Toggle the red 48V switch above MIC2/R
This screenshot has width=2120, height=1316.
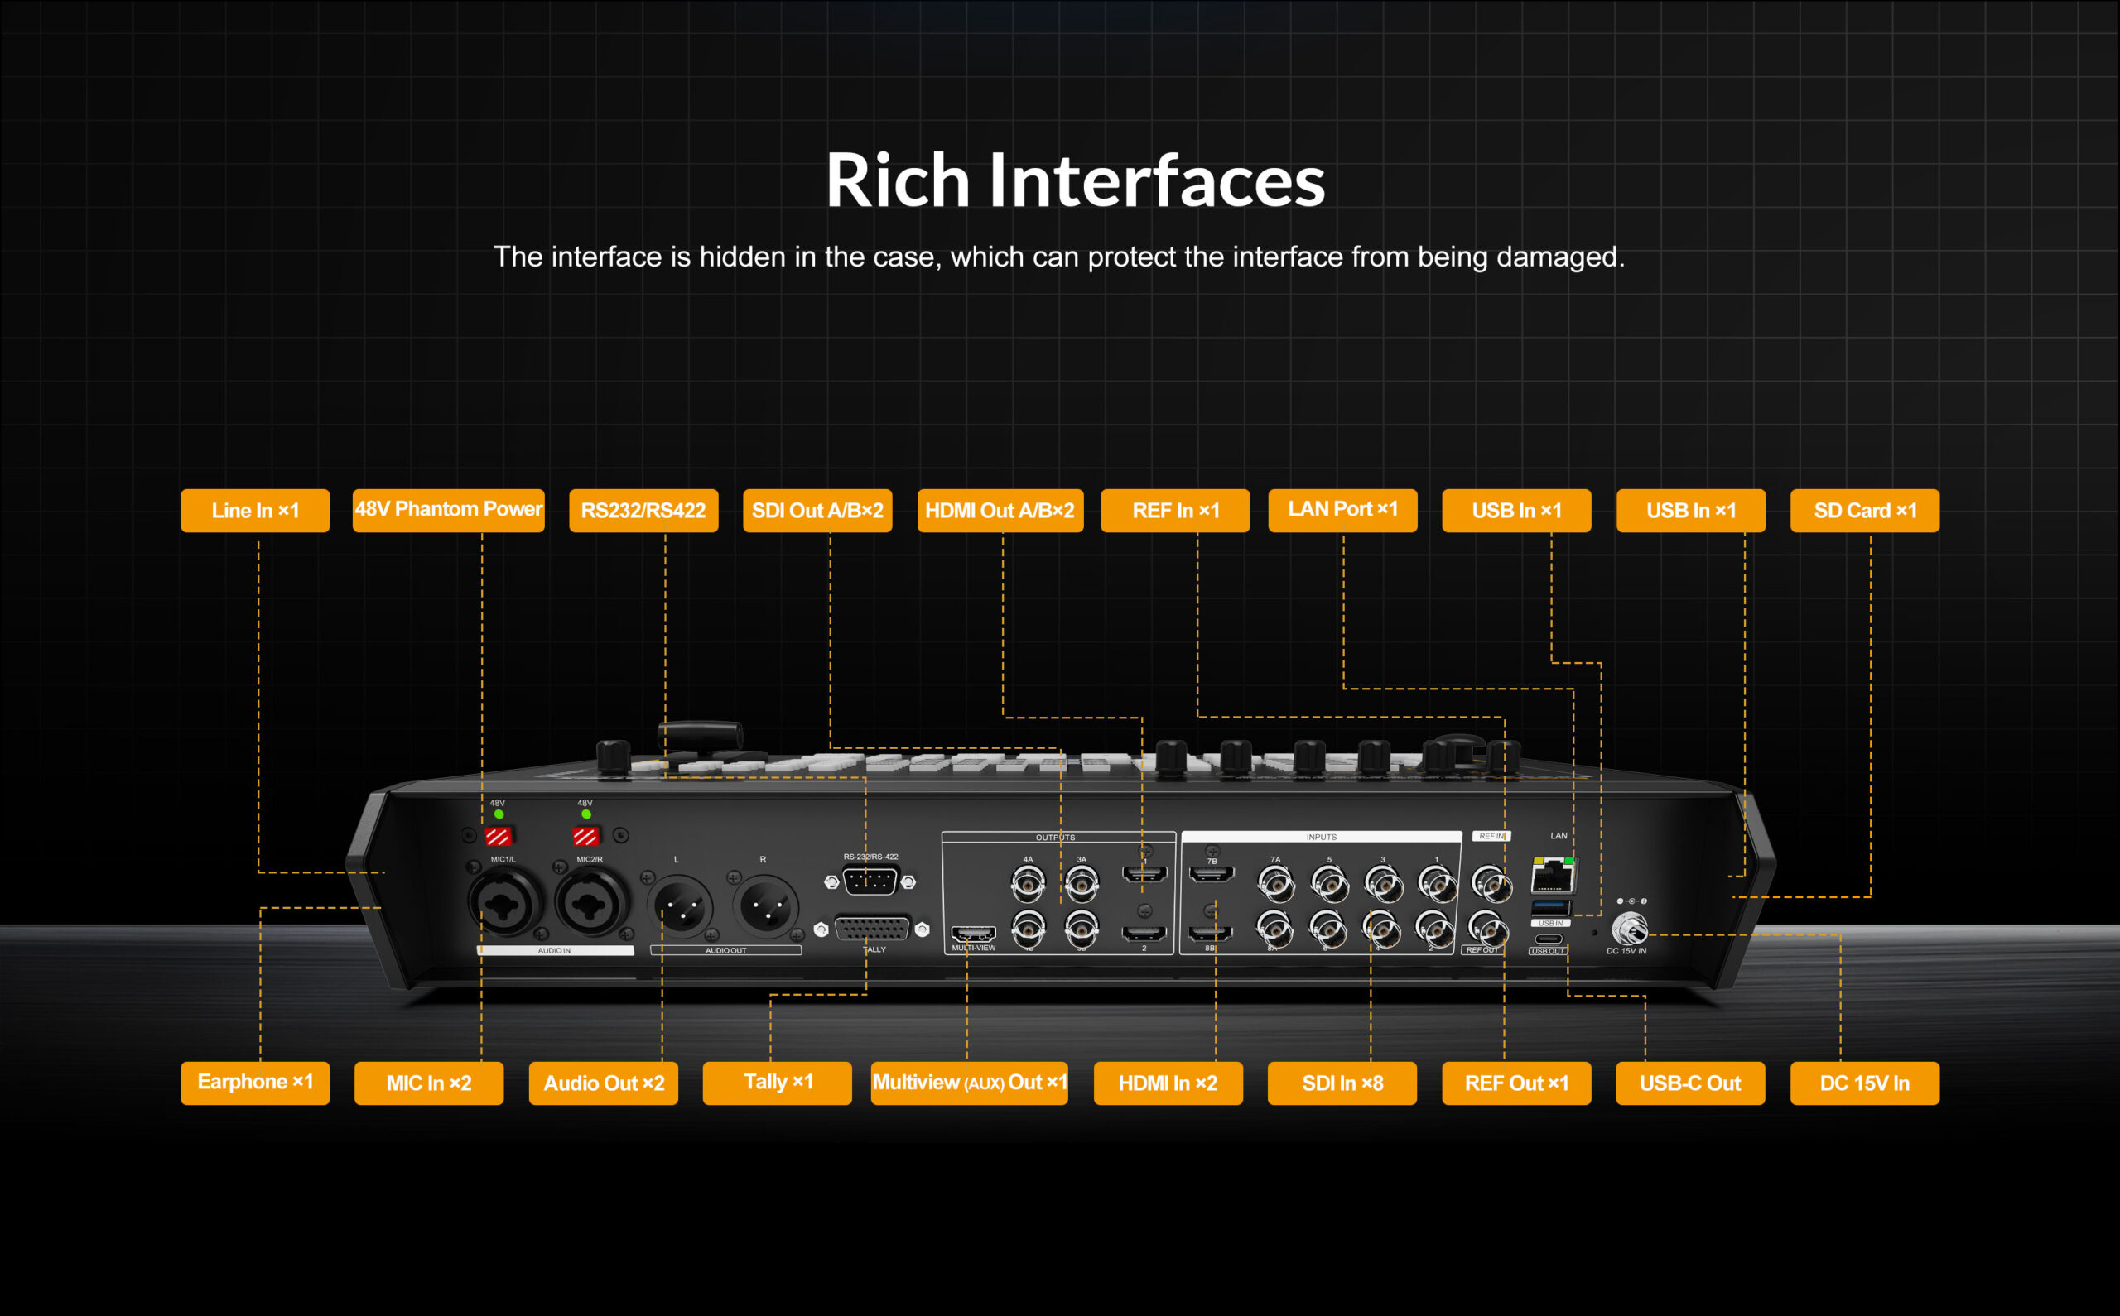pyautogui.click(x=585, y=837)
